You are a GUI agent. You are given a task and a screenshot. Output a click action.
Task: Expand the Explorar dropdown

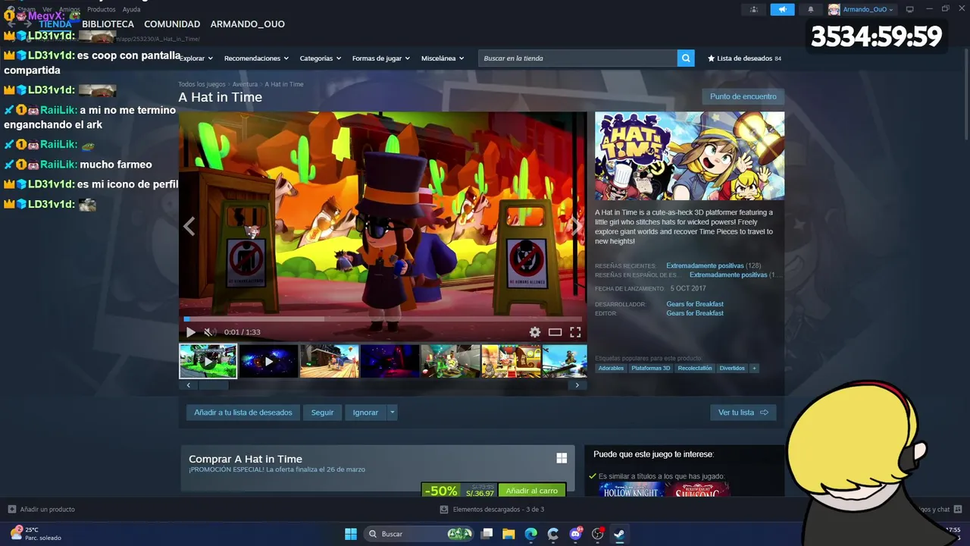pos(195,58)
